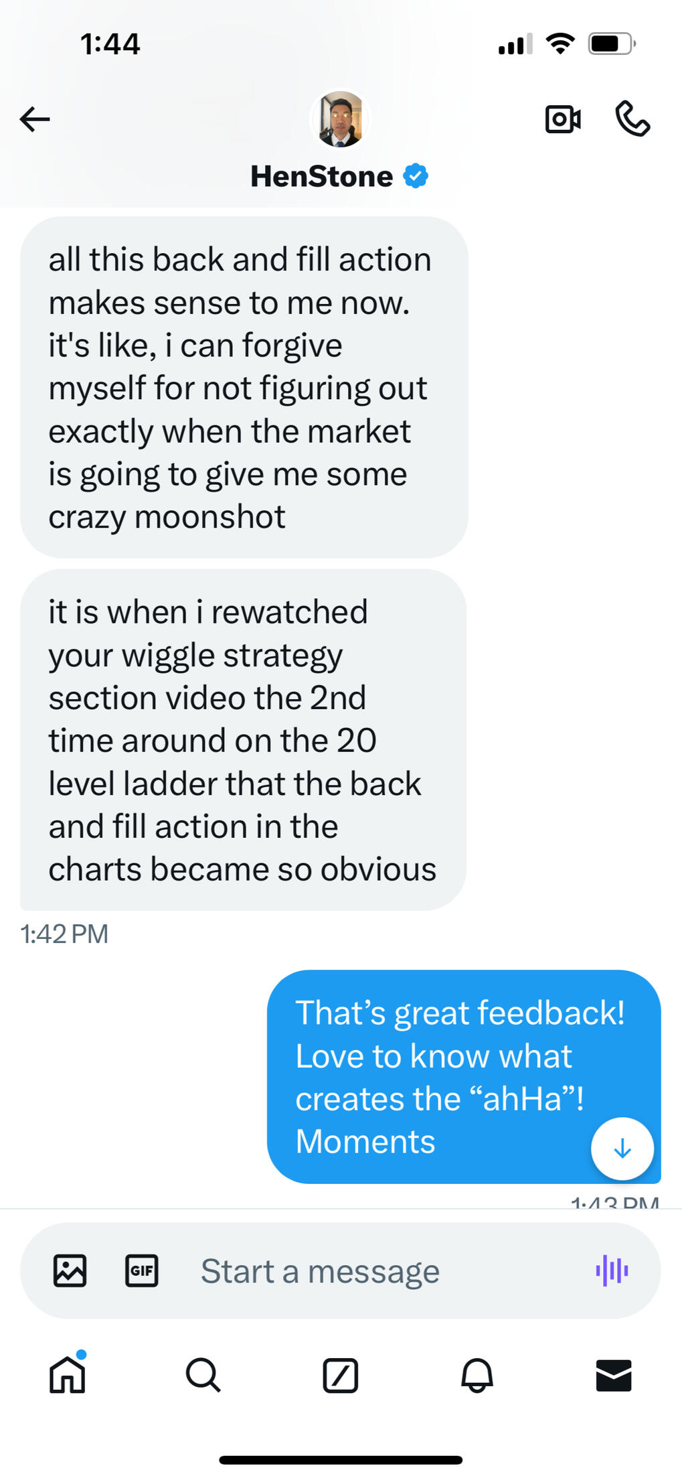Open HenStone's profile name link

321,177
